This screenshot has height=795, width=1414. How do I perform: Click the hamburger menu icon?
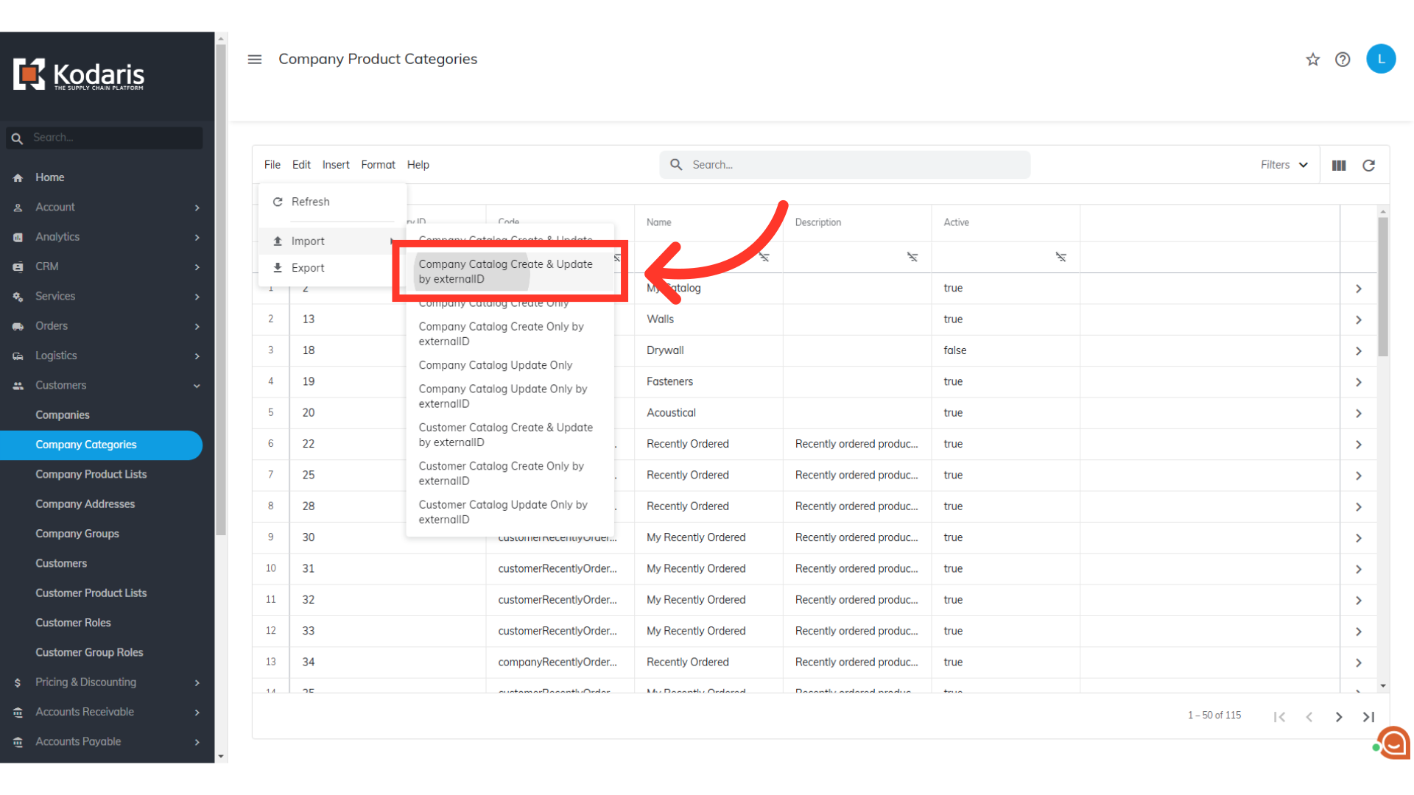pyautogui.click(x=255, y=59)
